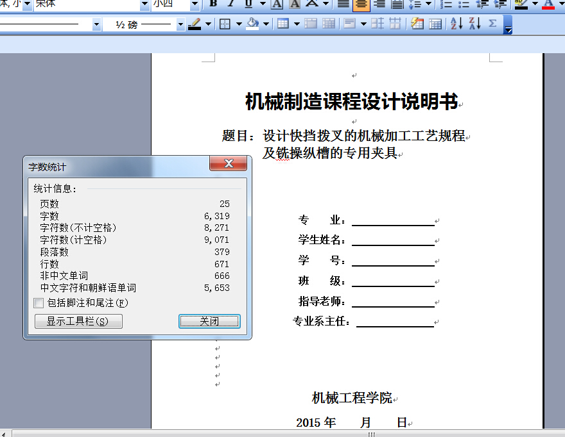Open the insert table dropdown arrow

tap(297, 24)
